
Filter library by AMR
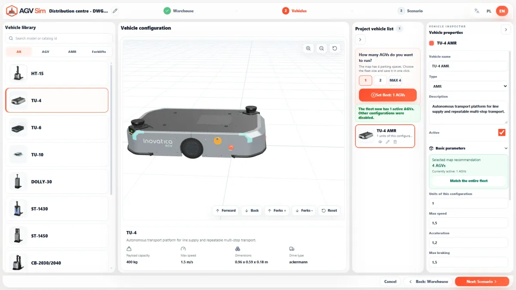[x=72, y=52]
